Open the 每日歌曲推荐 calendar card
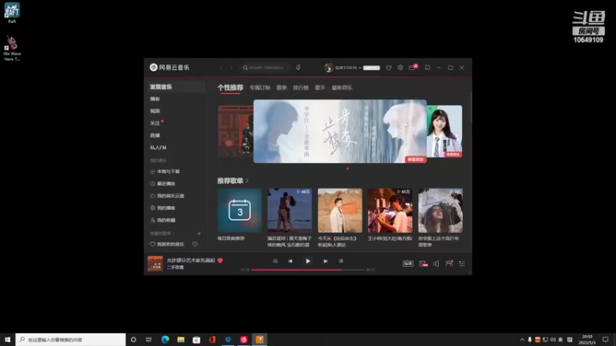 [239, 210]
